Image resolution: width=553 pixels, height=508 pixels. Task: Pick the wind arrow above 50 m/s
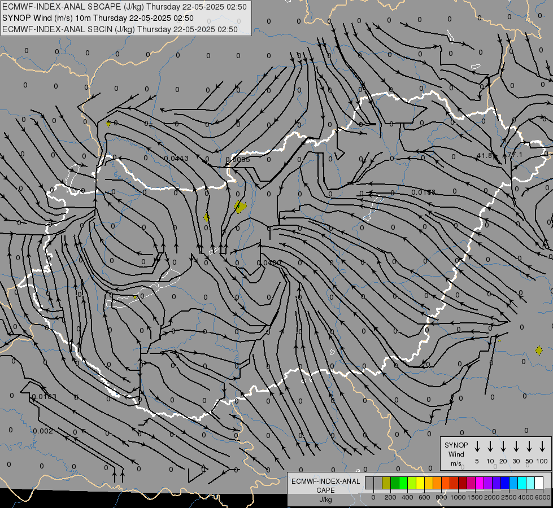(x=529, y=446)
